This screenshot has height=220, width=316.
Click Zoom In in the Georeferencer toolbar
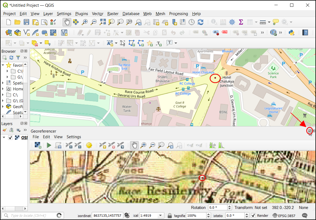click(x=144, y=145)
